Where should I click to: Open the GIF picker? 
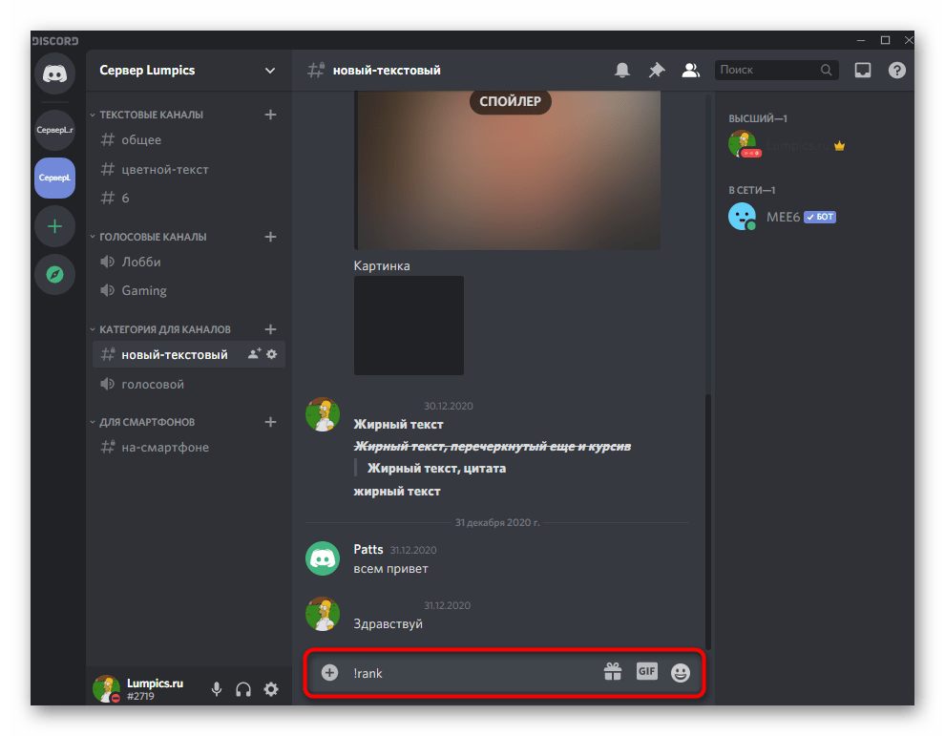click(x=646, y=671)
